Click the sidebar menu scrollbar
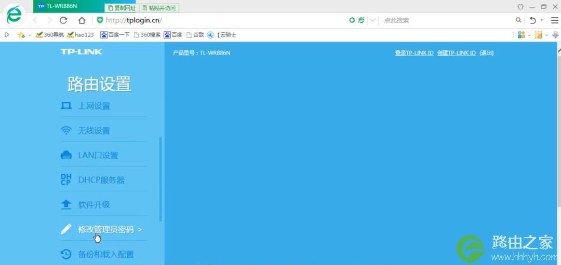Viewport: 561px width, 265px height. tap(161, 179)
